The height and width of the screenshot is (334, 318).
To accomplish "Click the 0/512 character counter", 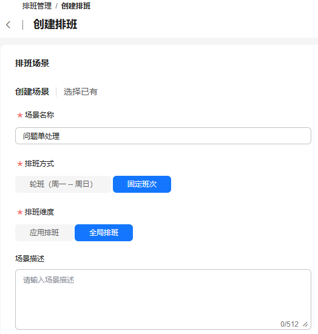I will 289,324.
